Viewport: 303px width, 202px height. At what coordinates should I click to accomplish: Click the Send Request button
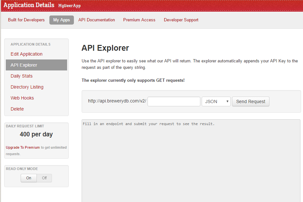tap(250, 101)
